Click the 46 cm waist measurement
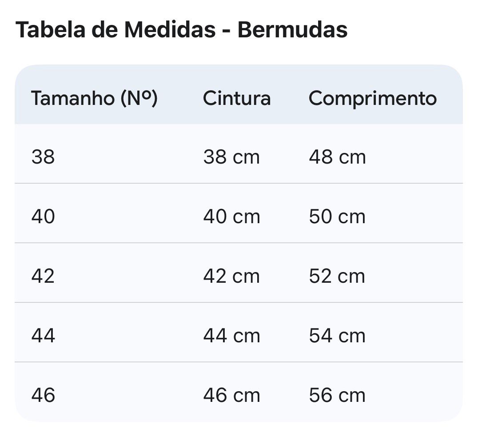The width and height of the screenshot is (478, 441). (x=231, y=395)
